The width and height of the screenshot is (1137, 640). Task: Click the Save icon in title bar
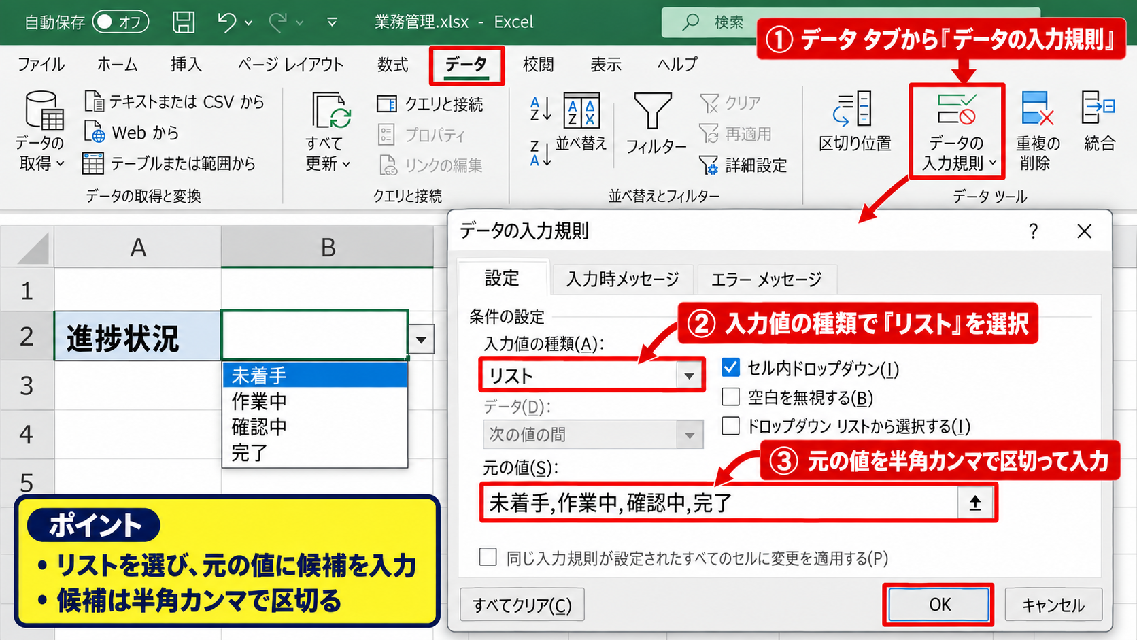pyautogui.click(x=184, y=22)
